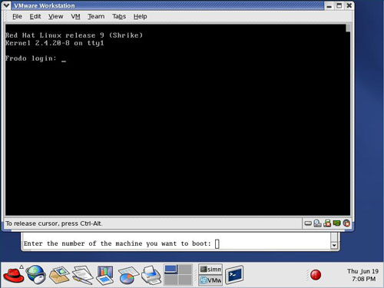Launch the web browser globe icon
Screen dimensions: 384x288
click(36, 275)
